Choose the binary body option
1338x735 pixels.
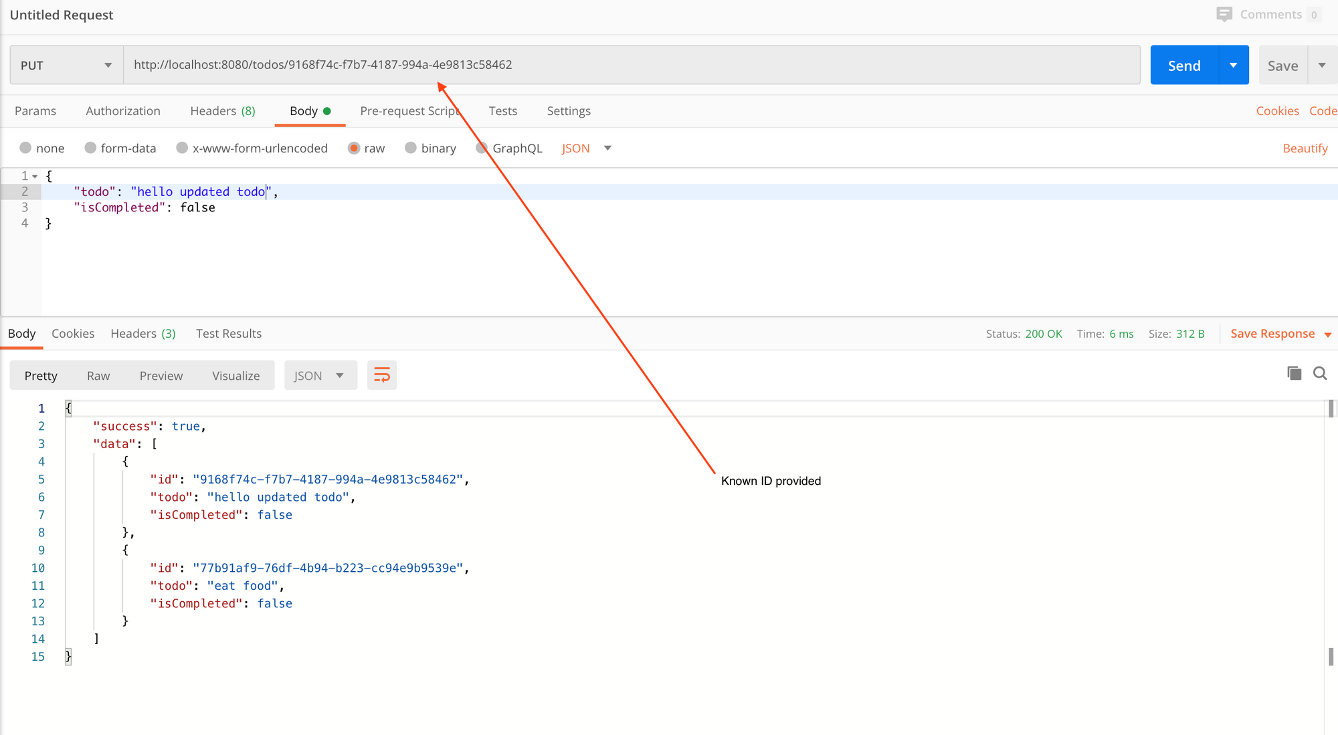pyautogui.click(x=411, y=148)
